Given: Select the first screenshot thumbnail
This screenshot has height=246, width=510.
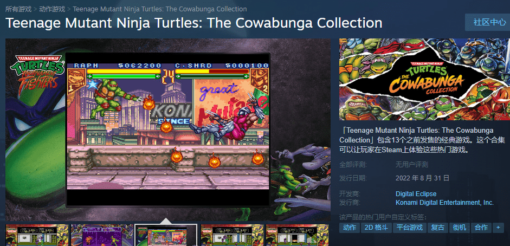Looking at the screenshot, I should (37, 235).
